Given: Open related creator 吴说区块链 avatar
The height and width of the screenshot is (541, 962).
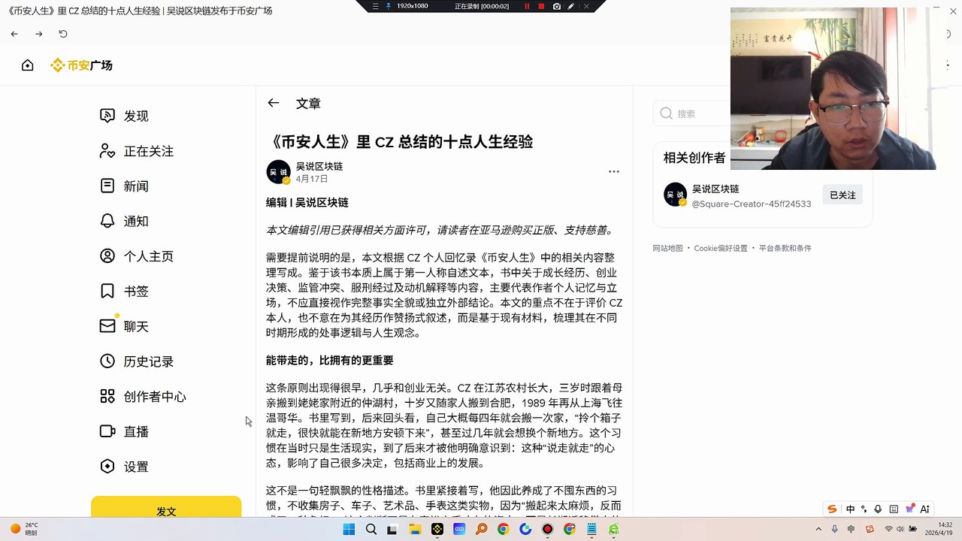Looking at the screenshot, I should click(676, 195).
